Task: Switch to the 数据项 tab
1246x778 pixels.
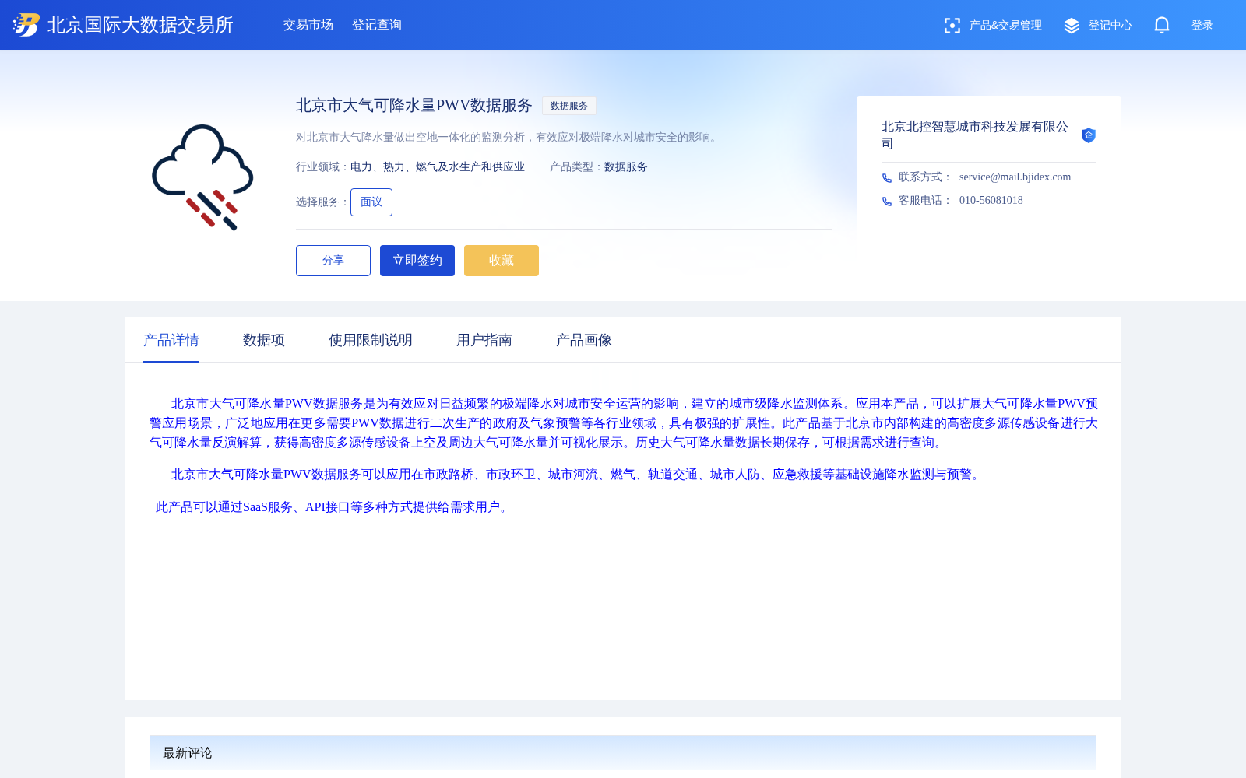Action: coord(264,340)
